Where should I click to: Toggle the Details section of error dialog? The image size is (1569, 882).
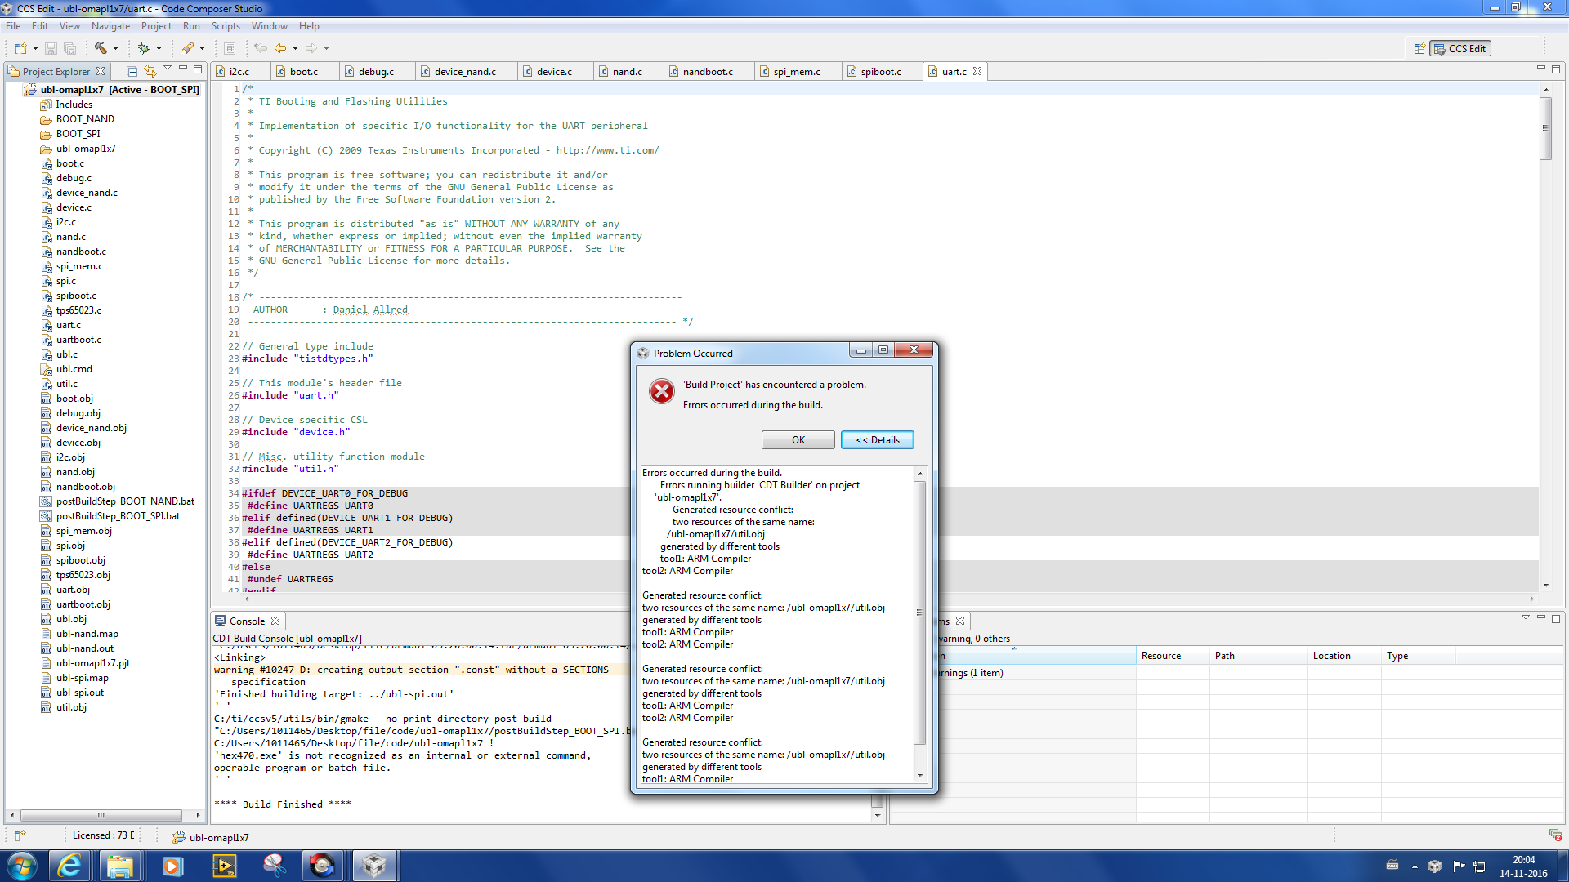tap(877, 440)
